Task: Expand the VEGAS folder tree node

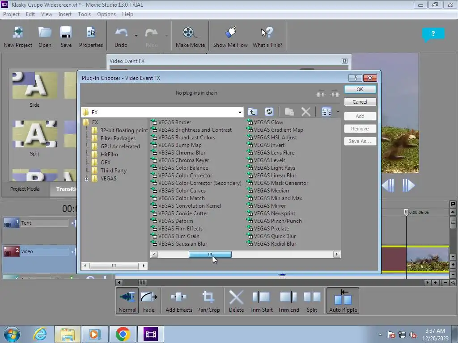Action: 86,179
